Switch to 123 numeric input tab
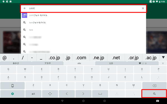Image resolution: width=167 pixels, height=104 pixels. (111, 63)
